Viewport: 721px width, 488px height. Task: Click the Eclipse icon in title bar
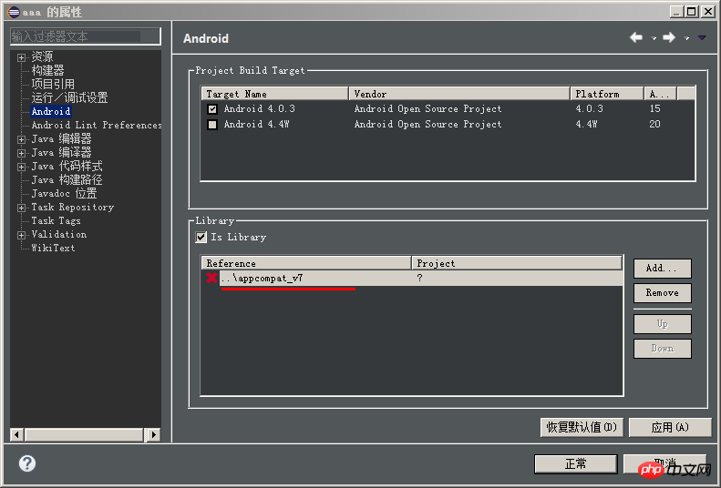click(14, 12)
